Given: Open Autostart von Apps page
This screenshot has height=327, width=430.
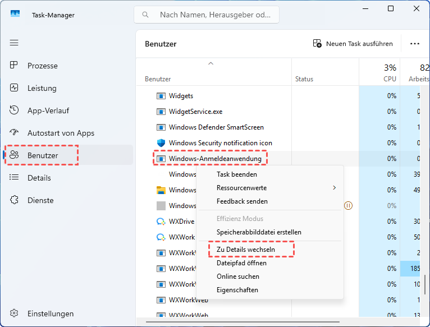Looking at the screenshot, I should click(x=61, y=133).
